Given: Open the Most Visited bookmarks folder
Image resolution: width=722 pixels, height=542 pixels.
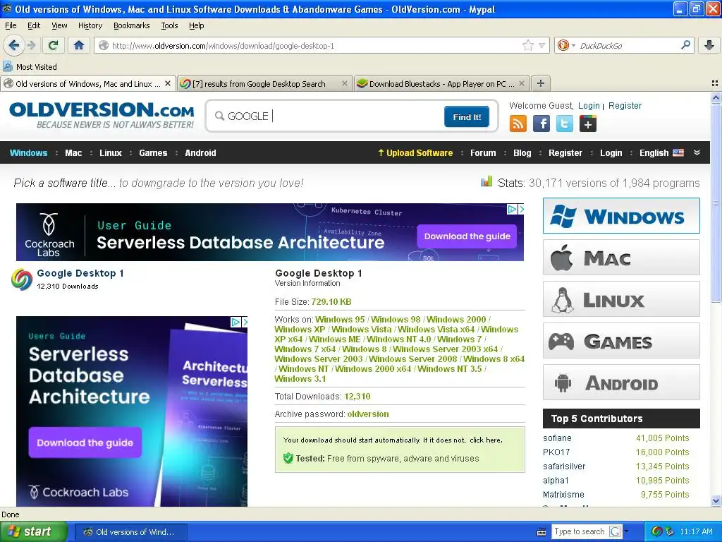Looking at the screenshot, I should 30,67.
